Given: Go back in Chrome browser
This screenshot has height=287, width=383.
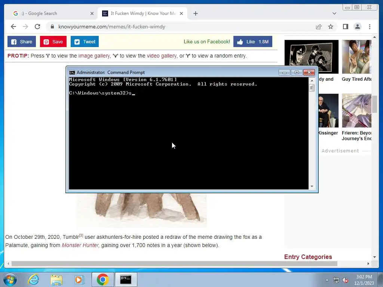Looking at the screenshot, I should click(13, 27).
